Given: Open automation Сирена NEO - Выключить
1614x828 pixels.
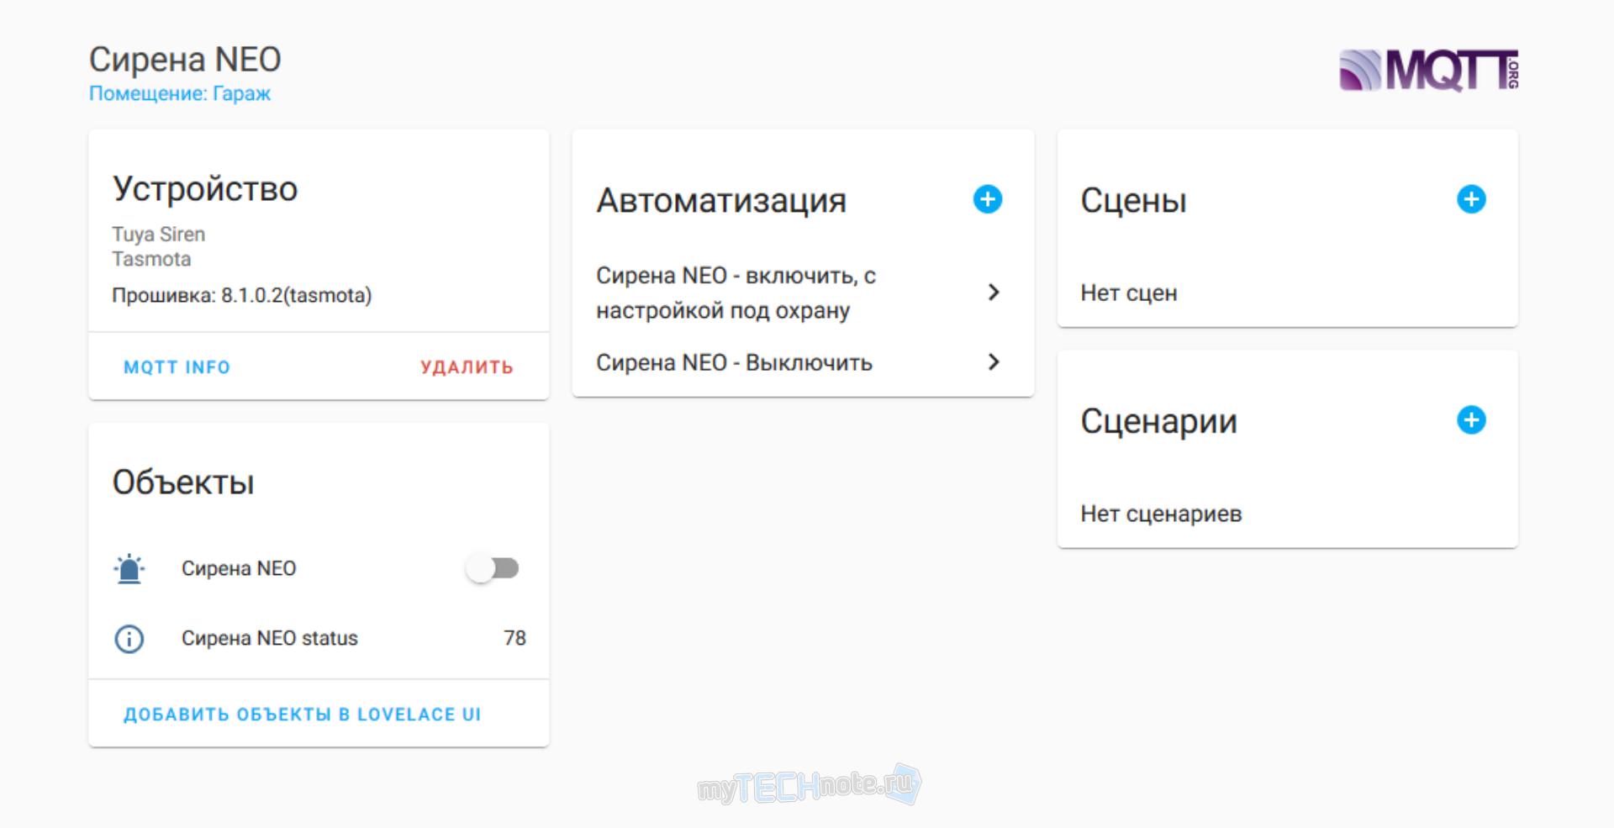Looking at the screenshot, I should (803, 362).
